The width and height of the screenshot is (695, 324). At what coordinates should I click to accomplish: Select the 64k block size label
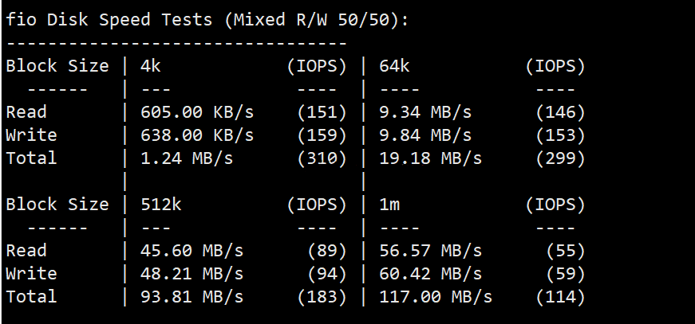(x=394, y=66)
